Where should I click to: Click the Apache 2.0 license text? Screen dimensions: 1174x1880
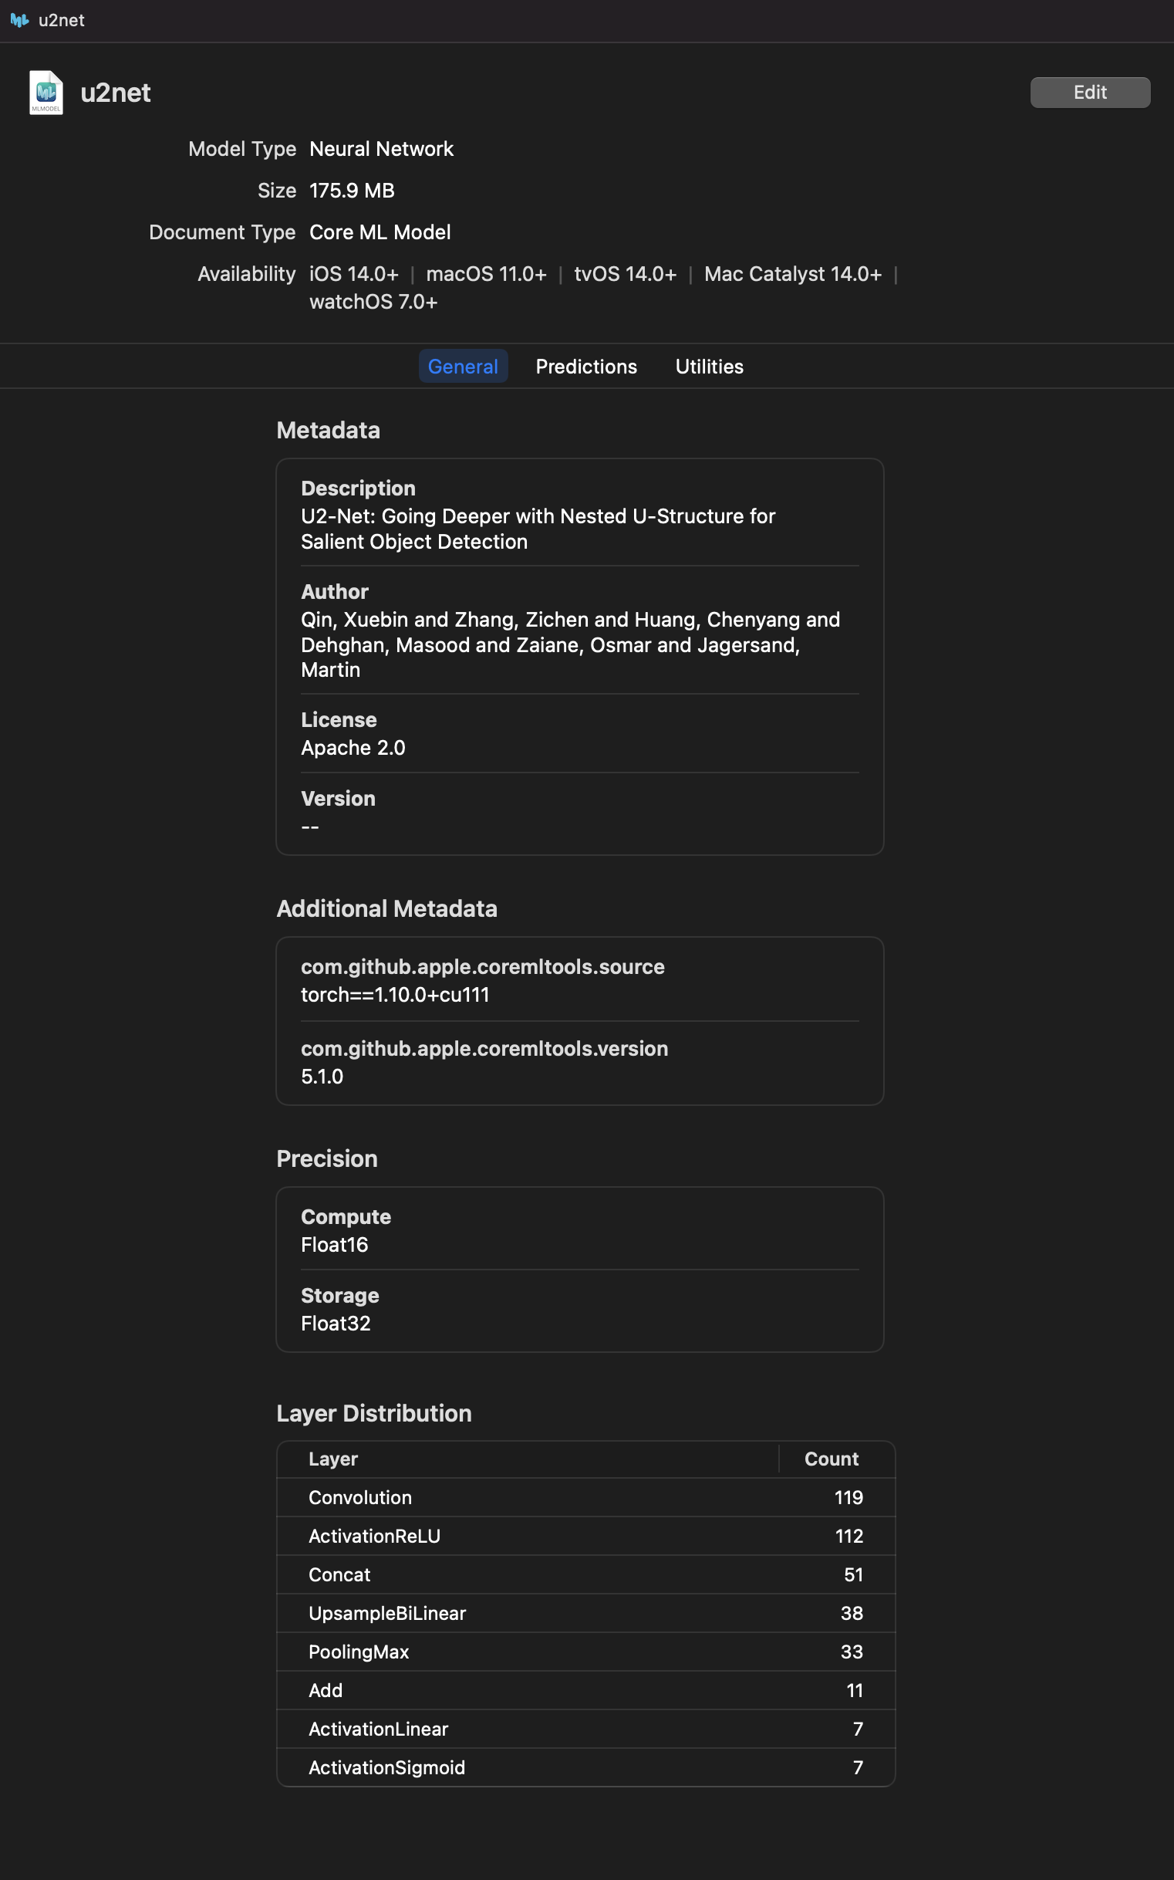[x=353, y=747]
